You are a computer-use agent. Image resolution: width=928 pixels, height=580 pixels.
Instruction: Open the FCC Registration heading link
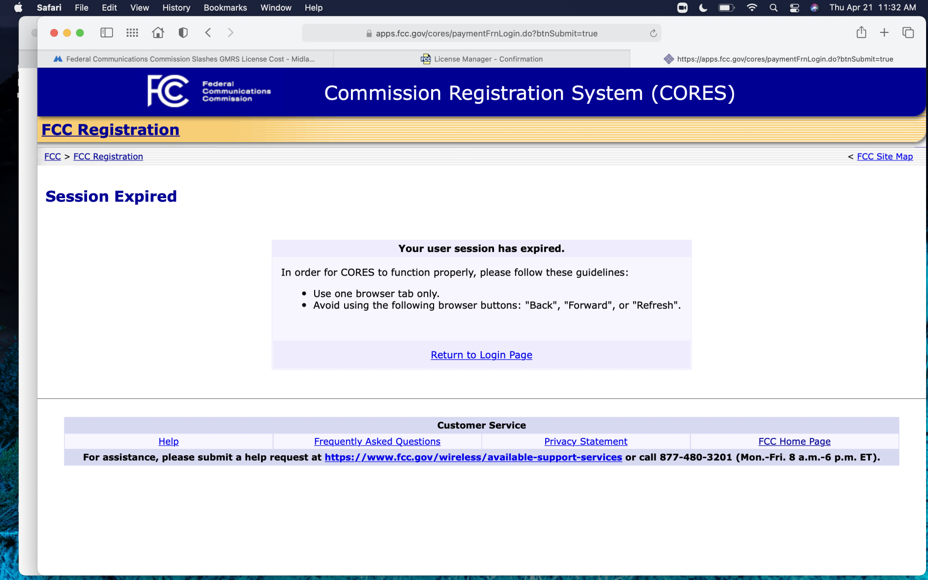point(110,130)
